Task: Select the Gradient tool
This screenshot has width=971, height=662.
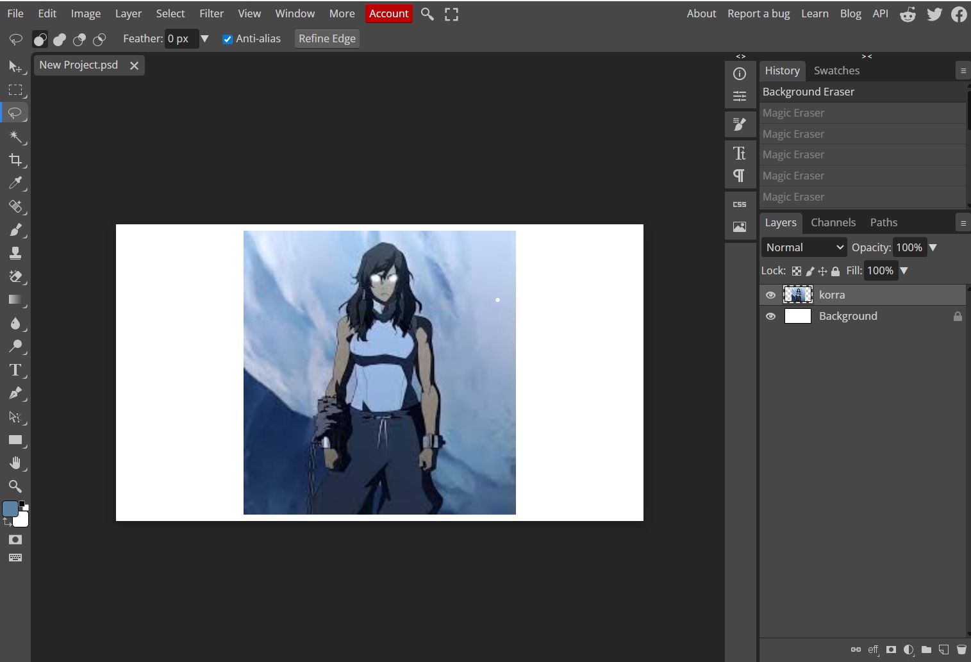Action: [x=15, y=300]
